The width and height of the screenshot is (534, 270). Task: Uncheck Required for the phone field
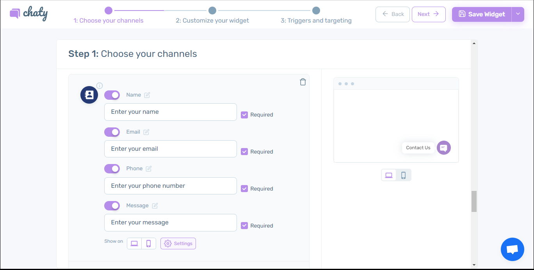click(x=244, y=188)
